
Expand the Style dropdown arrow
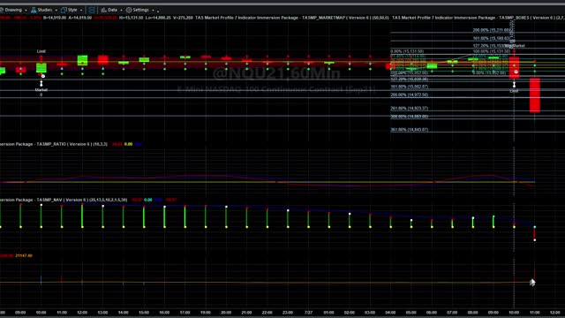click(80, 10)
